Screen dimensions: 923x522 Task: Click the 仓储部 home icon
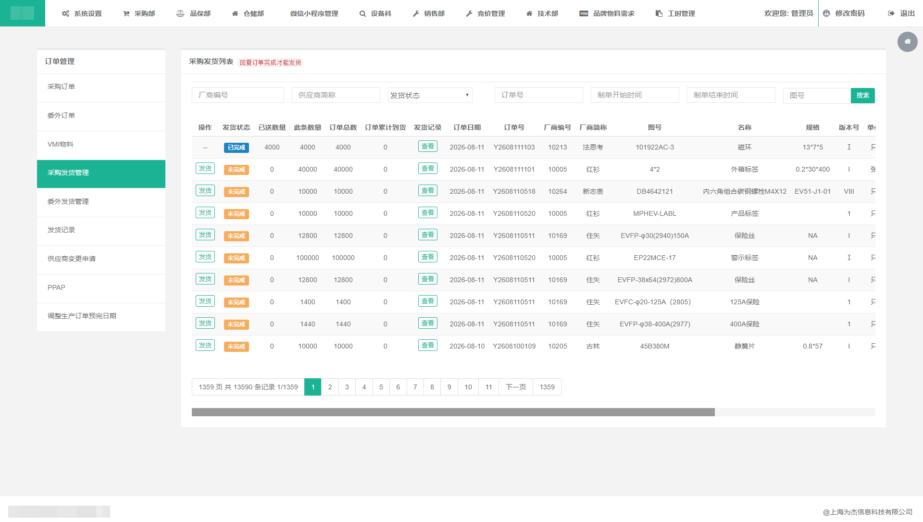pos(235,13)
